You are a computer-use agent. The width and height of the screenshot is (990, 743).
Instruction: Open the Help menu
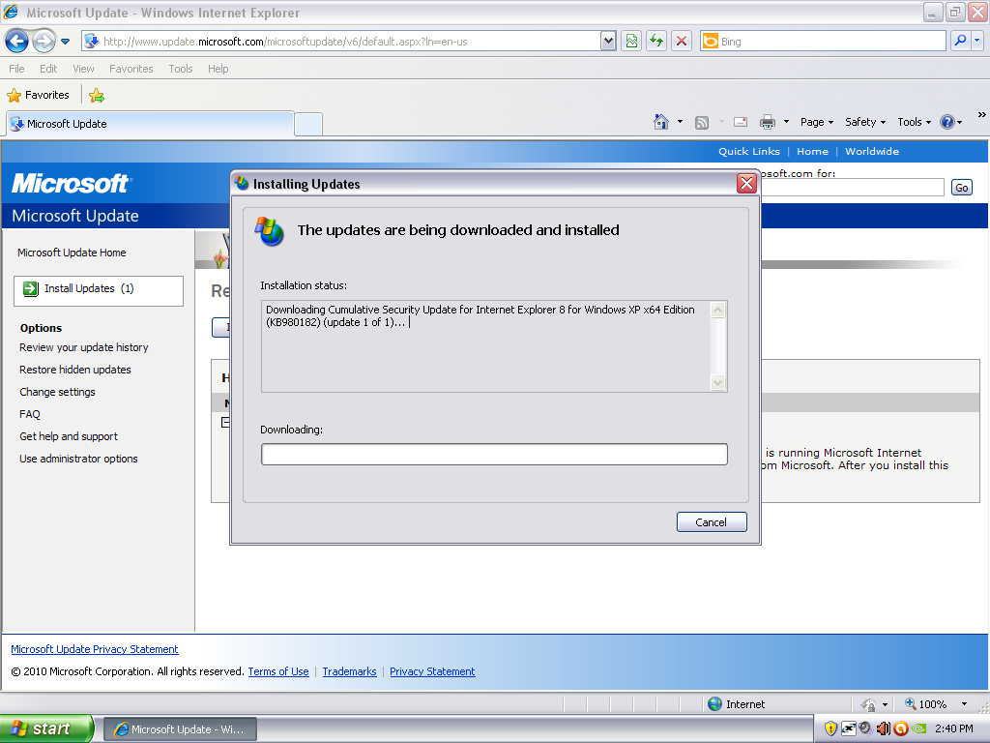tap(218, 69)
